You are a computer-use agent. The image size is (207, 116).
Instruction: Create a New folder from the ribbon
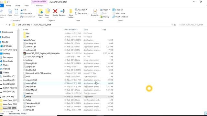click(71, 13)
